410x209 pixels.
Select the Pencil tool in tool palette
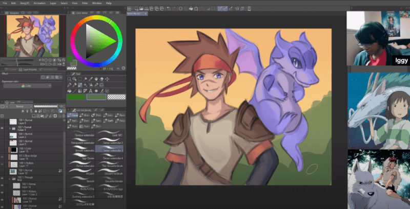[x=74, y=85]
